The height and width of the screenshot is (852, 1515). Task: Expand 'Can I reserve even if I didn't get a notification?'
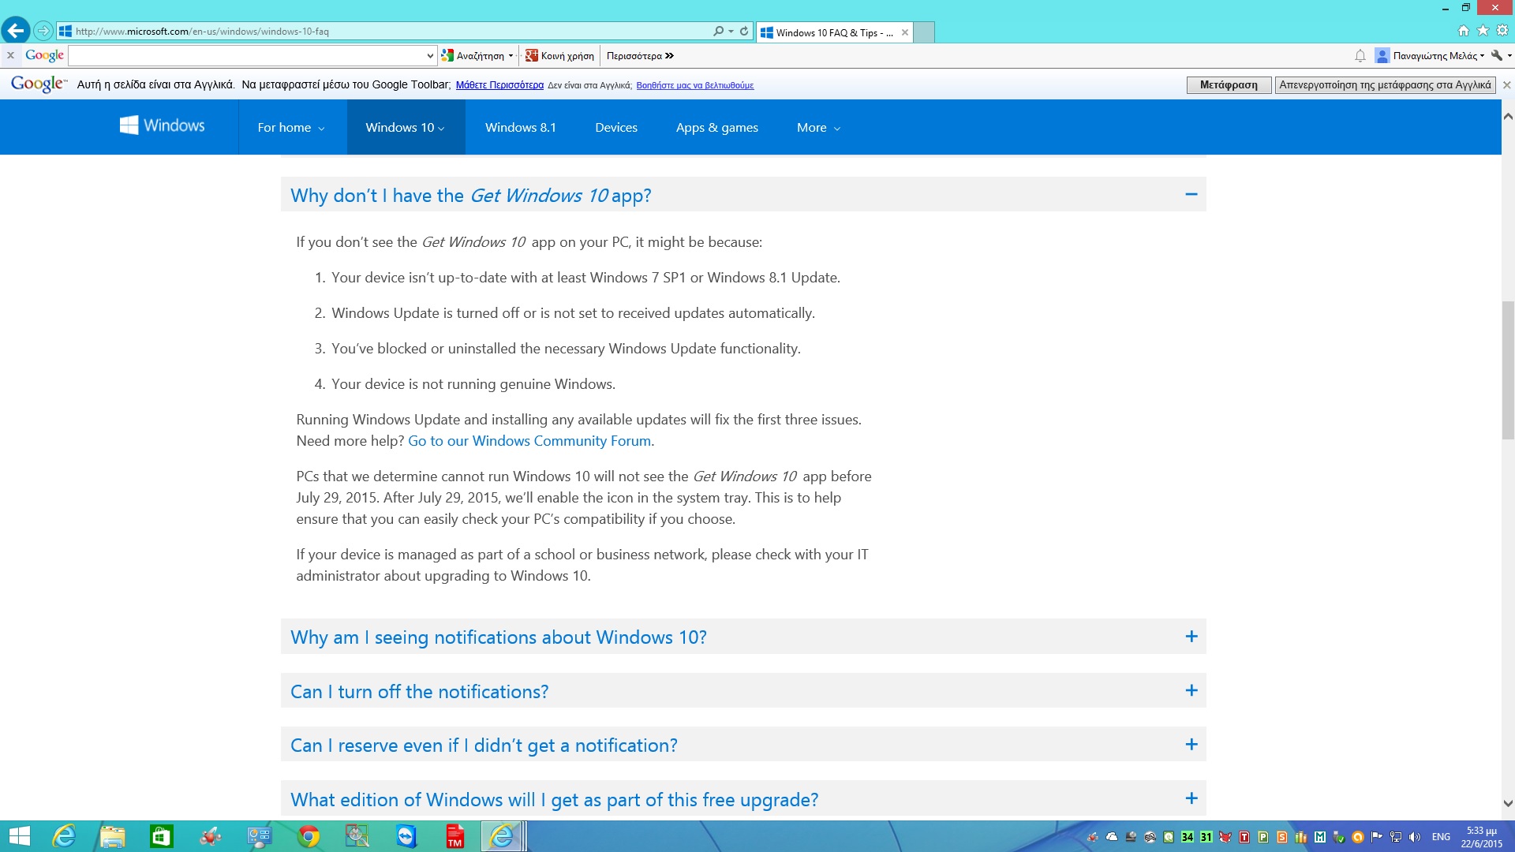click(x=1191, y=745)
